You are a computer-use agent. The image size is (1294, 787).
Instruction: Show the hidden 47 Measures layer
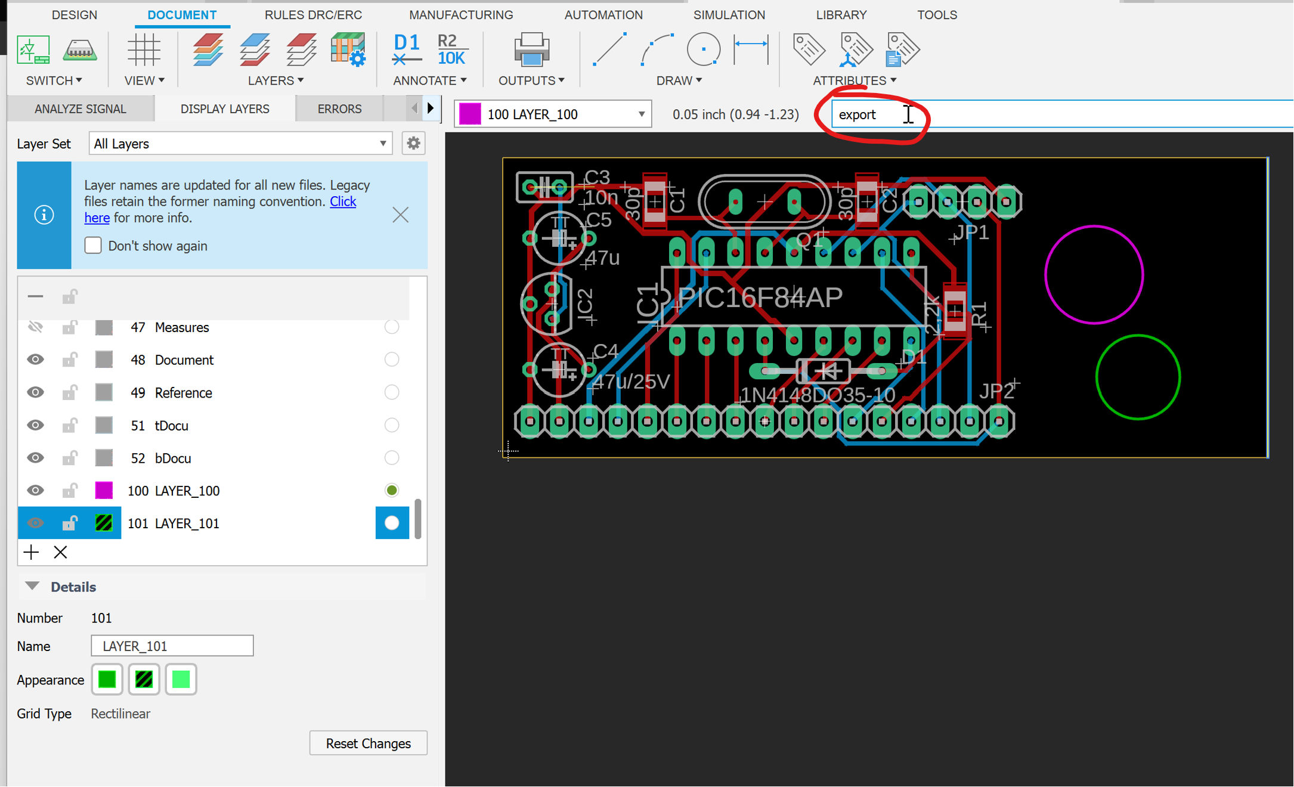point(35,327)
